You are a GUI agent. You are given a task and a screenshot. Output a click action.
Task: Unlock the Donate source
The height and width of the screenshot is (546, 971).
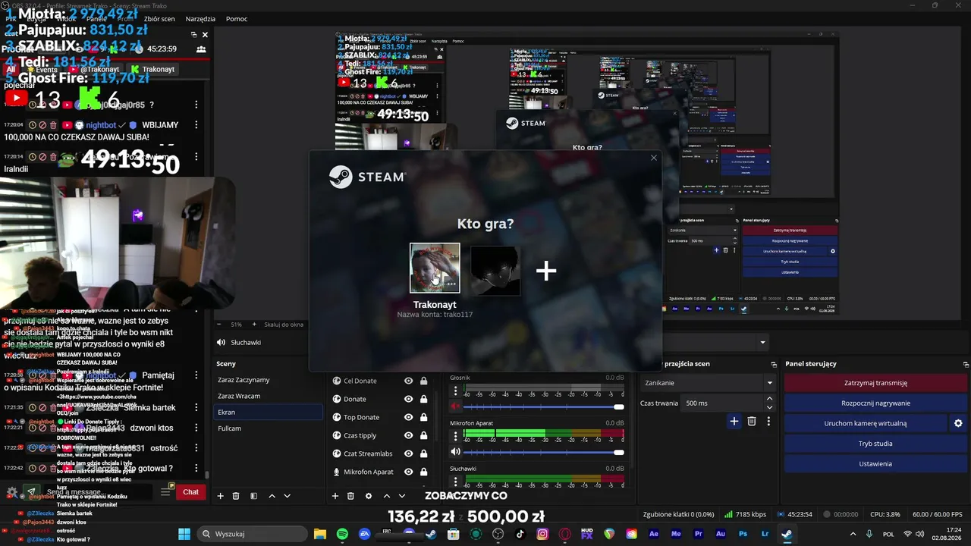(423, 399)
